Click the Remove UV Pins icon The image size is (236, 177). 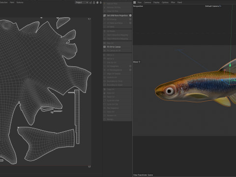(x=104, y=7)
